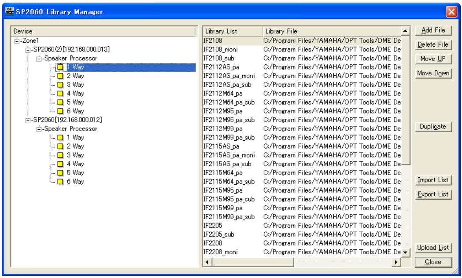Click the Upload List button
462x278 pixels.
pyautogui.click(x=433, y=248)
